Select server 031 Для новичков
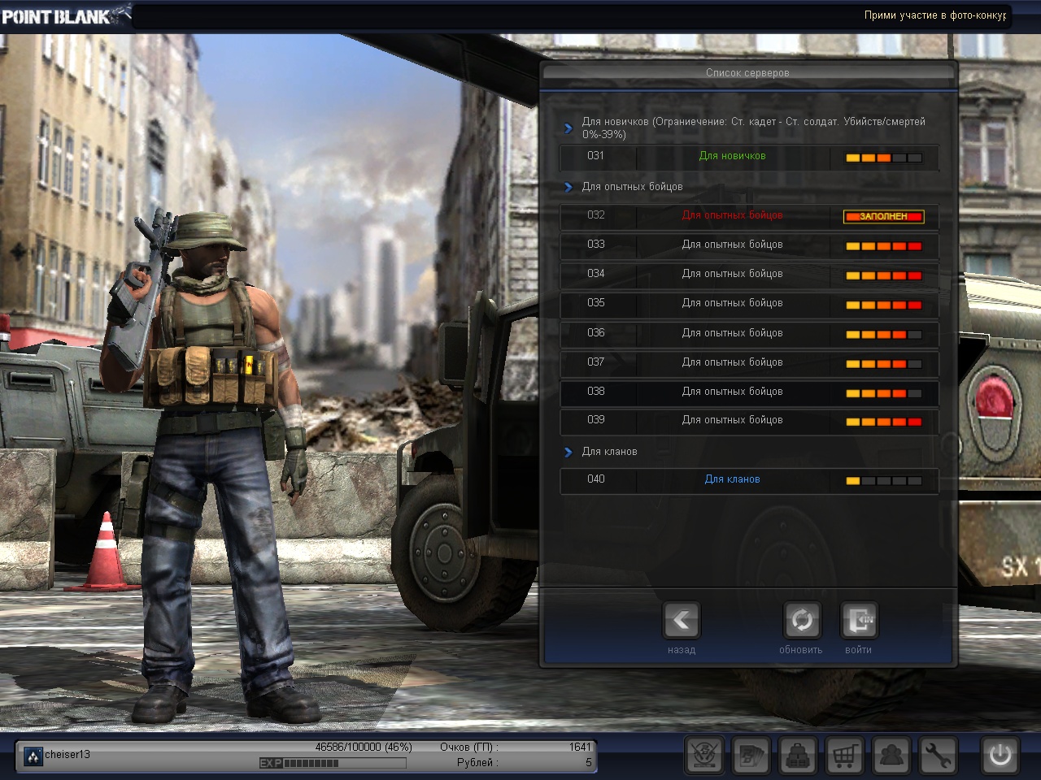The image size is (1041, 780). tap(748, 157)
